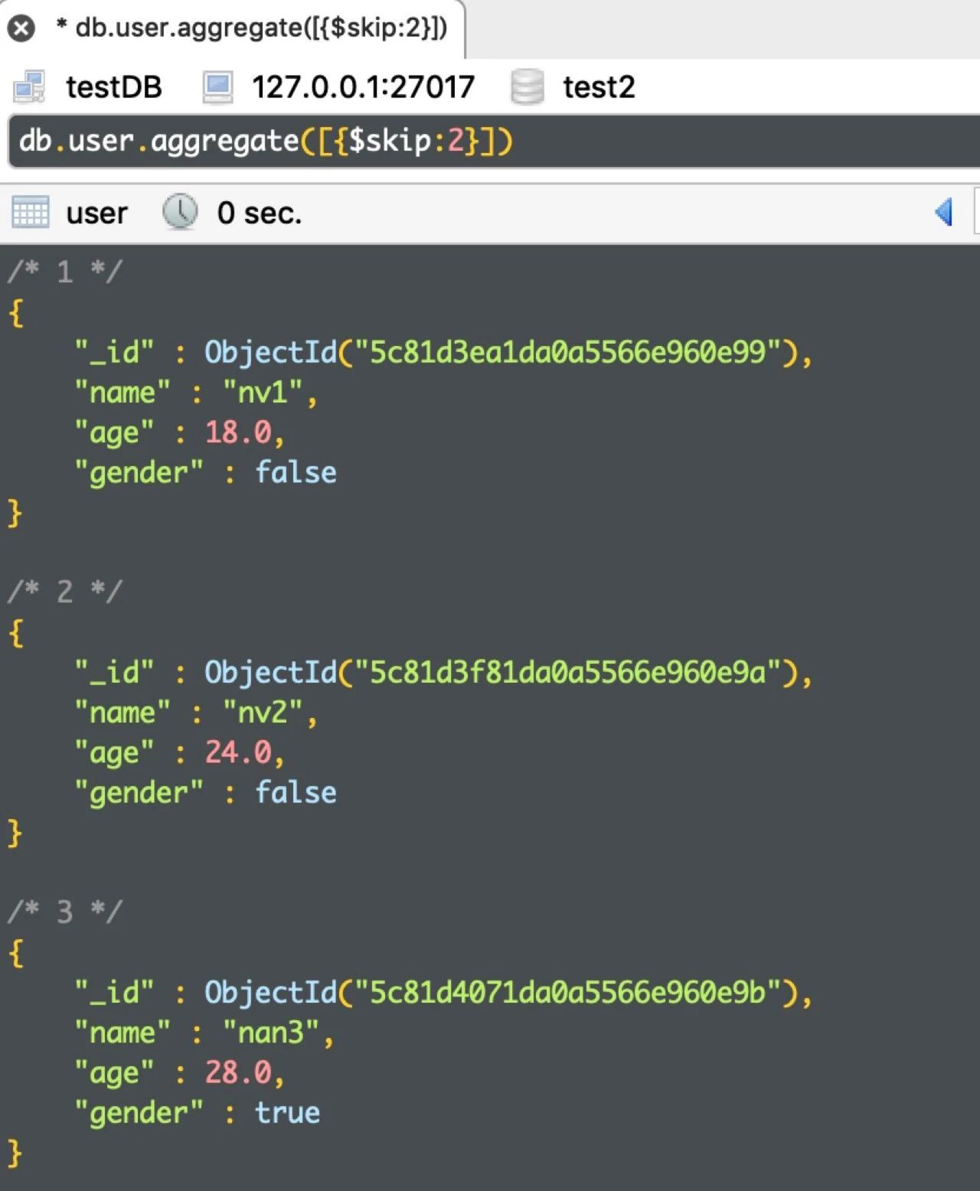The image size is (980, 1191).
Task: Click gender false in document 2
Action: pos(296,792)
